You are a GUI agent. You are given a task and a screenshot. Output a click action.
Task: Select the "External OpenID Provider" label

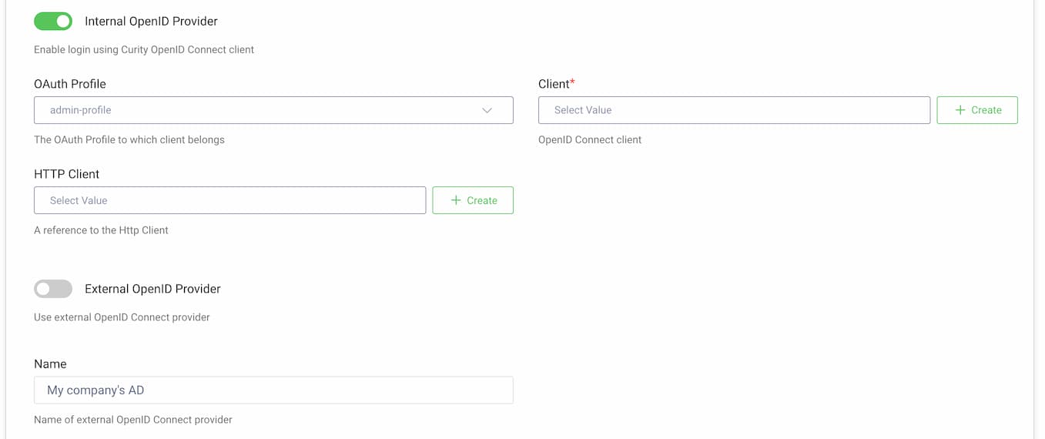tap(152, 289)
